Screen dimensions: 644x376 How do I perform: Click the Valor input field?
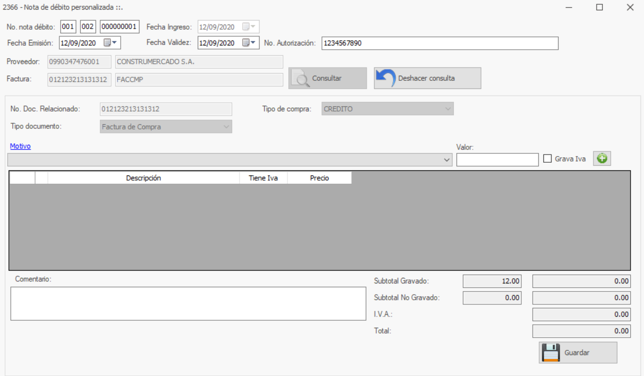tap(497, 160)
